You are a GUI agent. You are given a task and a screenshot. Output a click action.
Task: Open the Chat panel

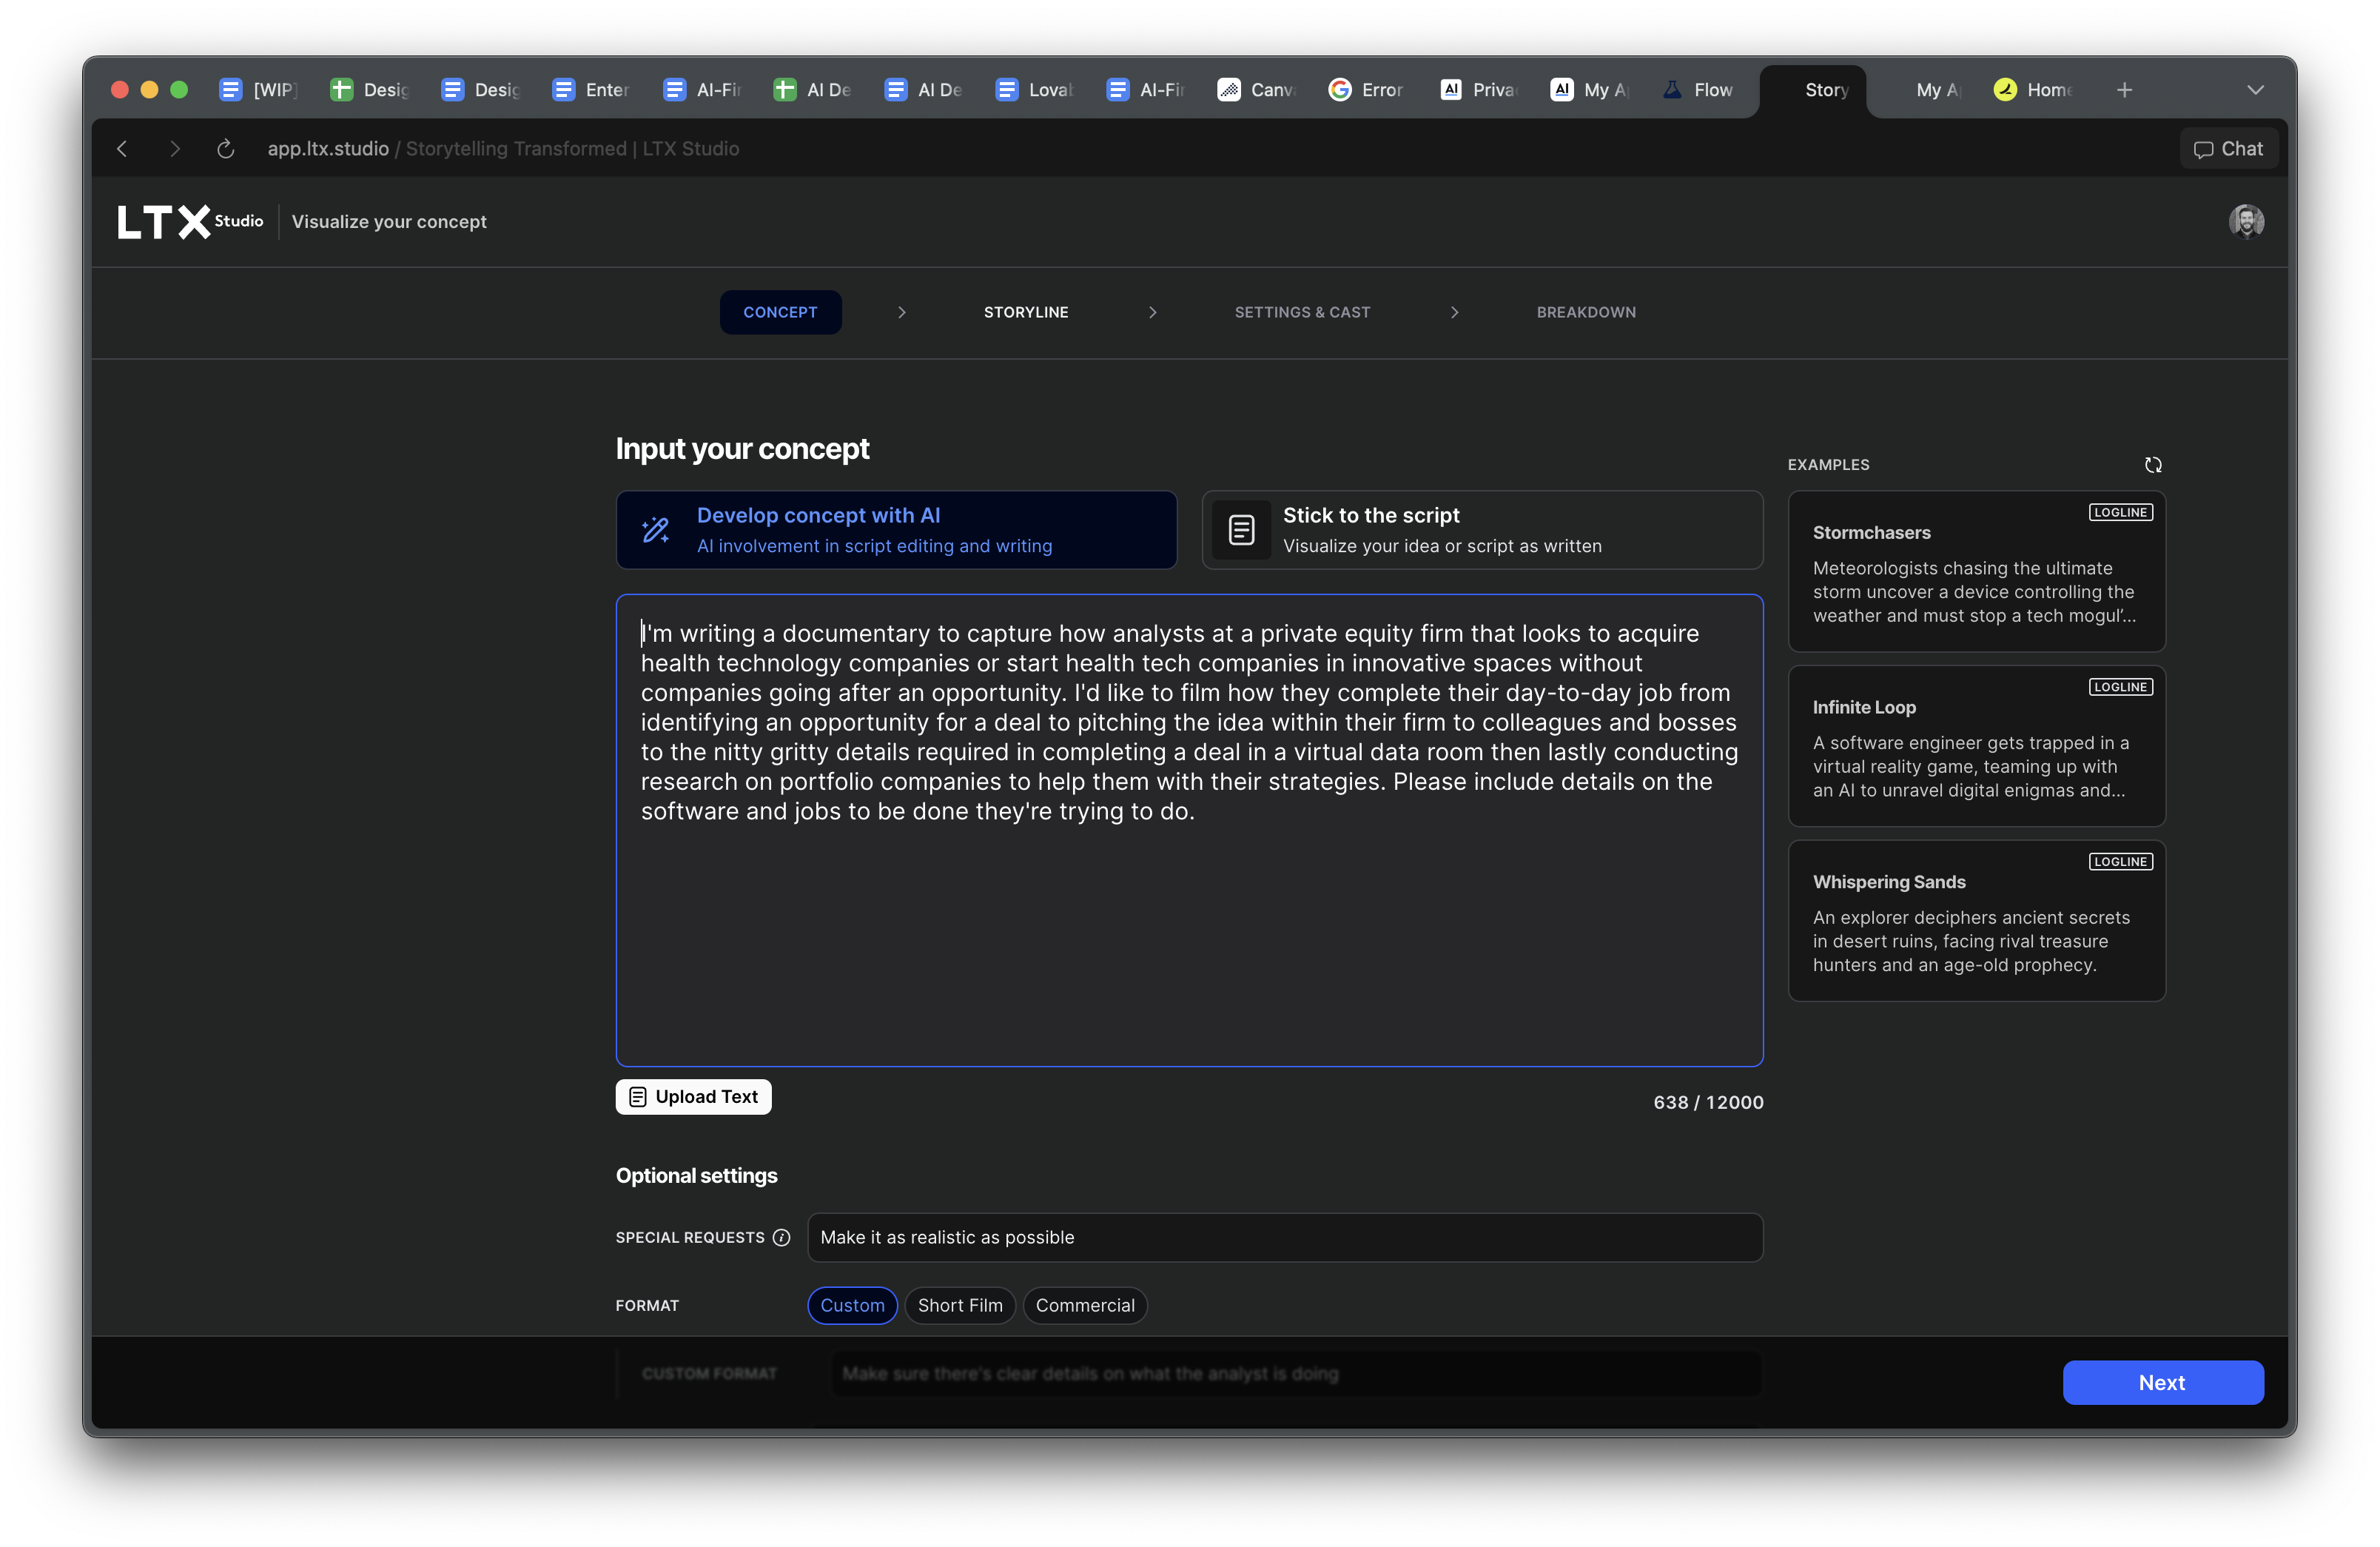[2228, 149]
